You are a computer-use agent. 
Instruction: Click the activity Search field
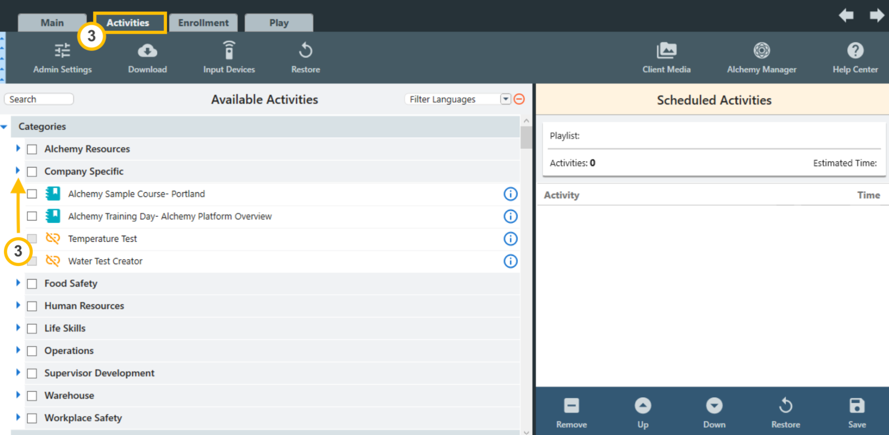coord(39,99)
